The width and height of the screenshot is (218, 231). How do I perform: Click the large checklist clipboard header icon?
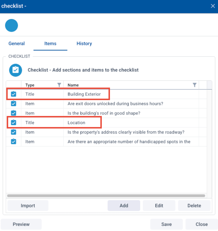tap(16, 70)
